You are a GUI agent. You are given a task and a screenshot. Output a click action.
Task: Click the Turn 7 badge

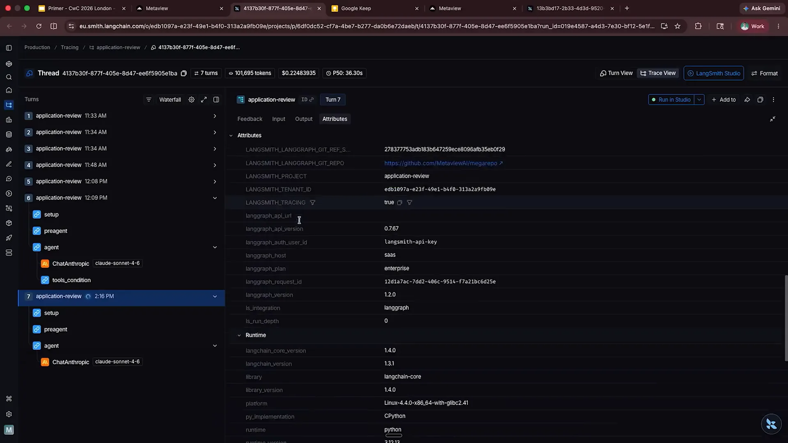click(x=333, y=100)
